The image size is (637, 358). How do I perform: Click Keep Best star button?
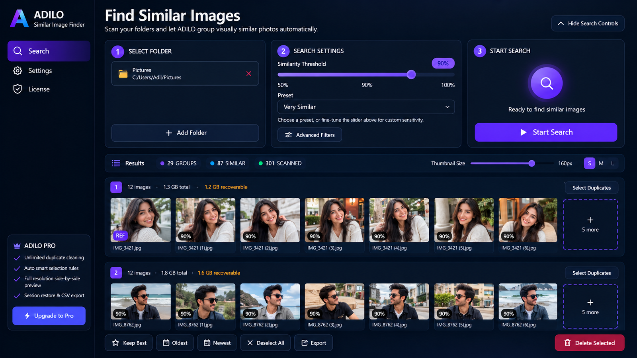[129, 343]
